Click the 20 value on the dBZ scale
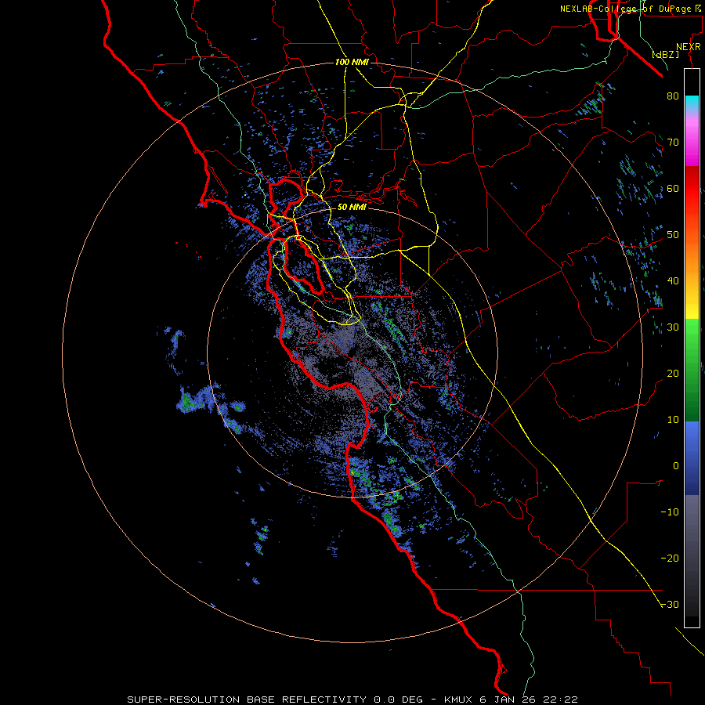 coord(673,373)
